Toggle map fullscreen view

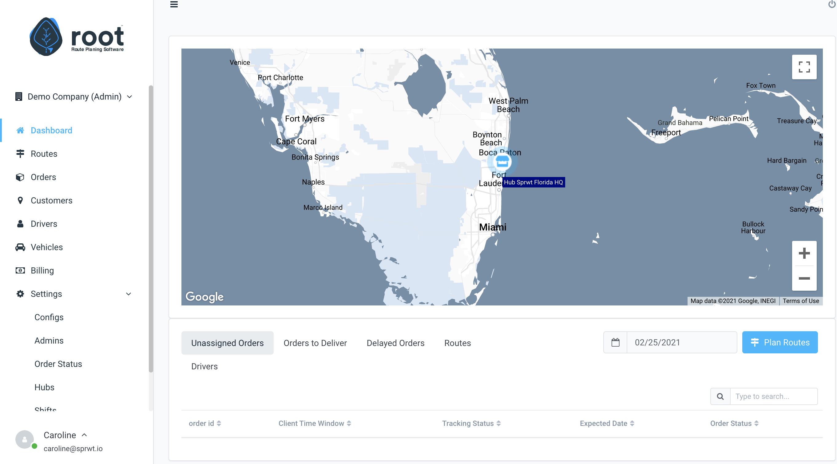click(x=804, y=67)
